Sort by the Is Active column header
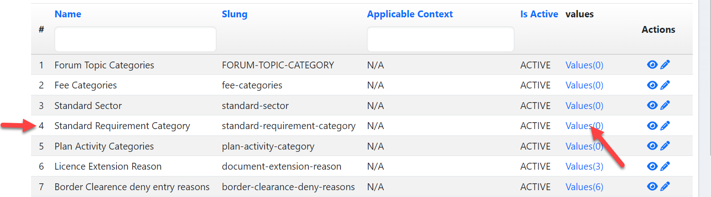The height and width of the screenshot is (197, 711). (x=539, y=14)
